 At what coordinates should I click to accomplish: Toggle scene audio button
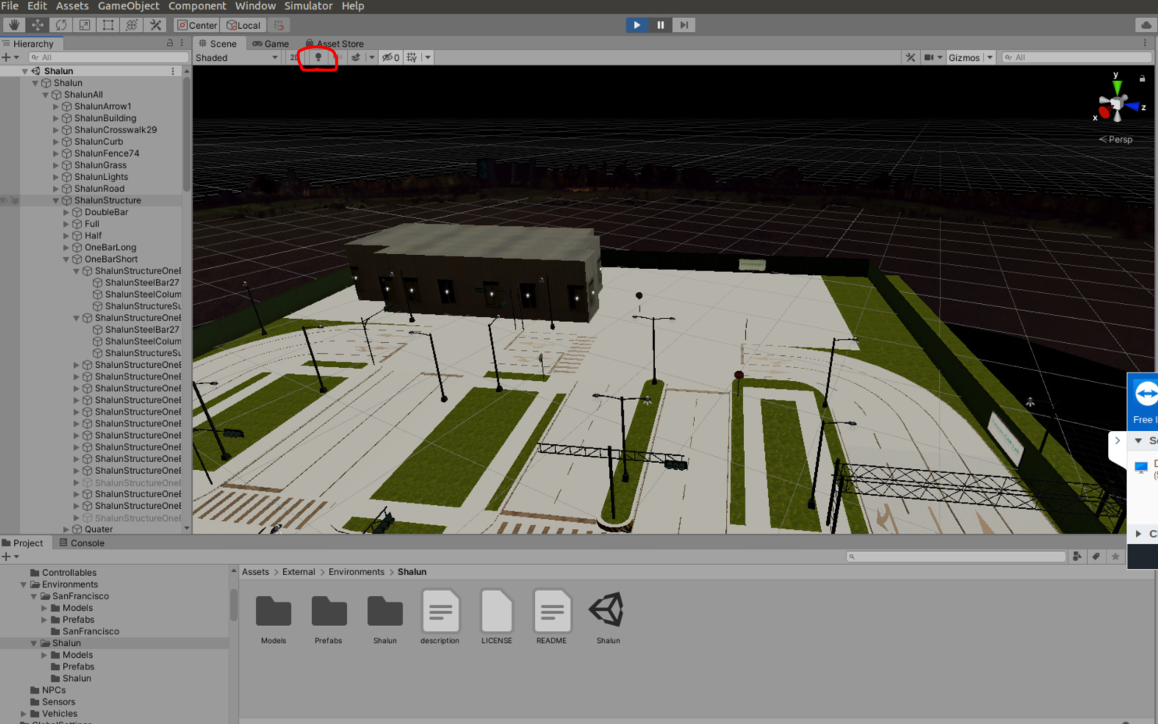[338, 57]
